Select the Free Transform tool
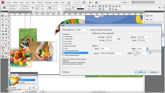 [6, 31]
